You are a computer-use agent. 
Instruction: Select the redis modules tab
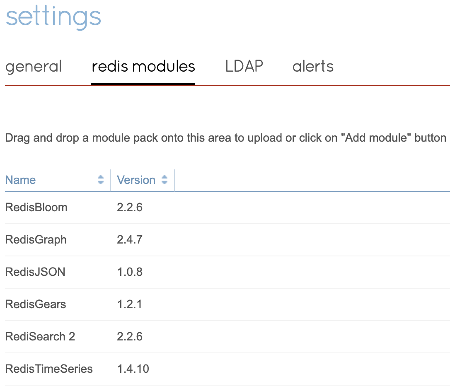tap(143, 67)
